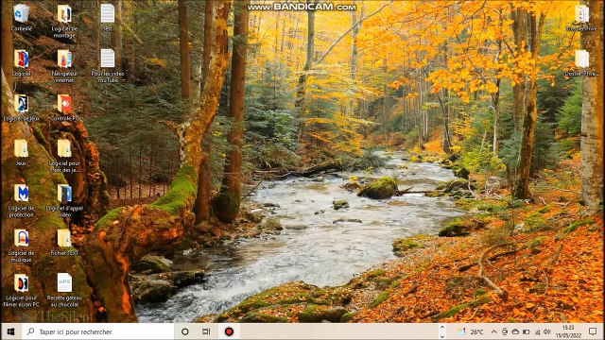Image resolution: width=605 pixels, height=340 pixels.
Task: Open the weather widget showing 26°C
Action: [471, 331]
